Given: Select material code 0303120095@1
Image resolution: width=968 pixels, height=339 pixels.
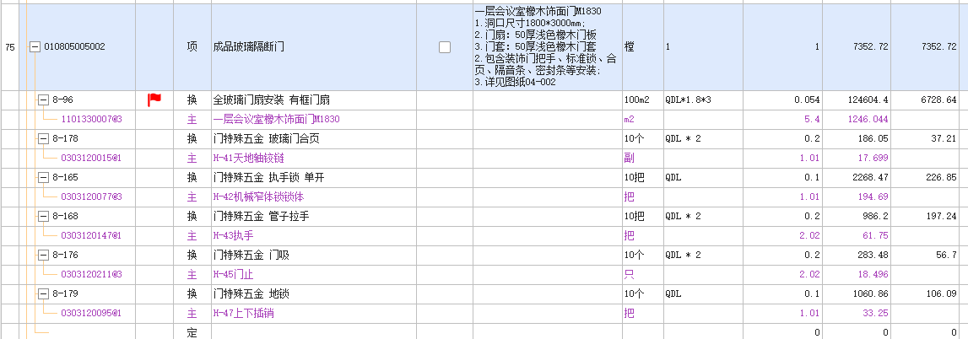Looking at the screenshot, I should (x=91, y=314).
